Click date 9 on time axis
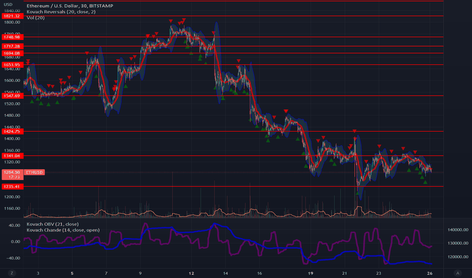This screenshot has height=278, width=472. click(140, 273)
